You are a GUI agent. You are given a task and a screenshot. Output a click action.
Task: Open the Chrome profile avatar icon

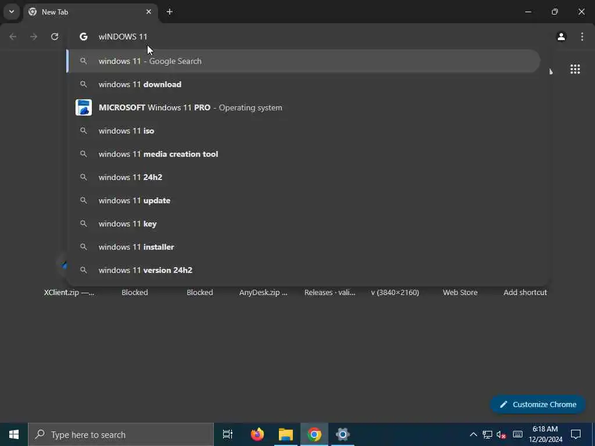561,37
